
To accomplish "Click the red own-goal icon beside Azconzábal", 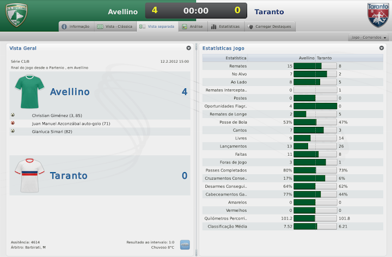I will (13, 123).
